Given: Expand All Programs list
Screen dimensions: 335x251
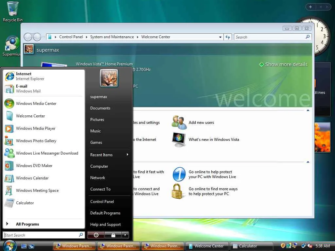Looking at the screenshot, I should [x=44, y=224].
